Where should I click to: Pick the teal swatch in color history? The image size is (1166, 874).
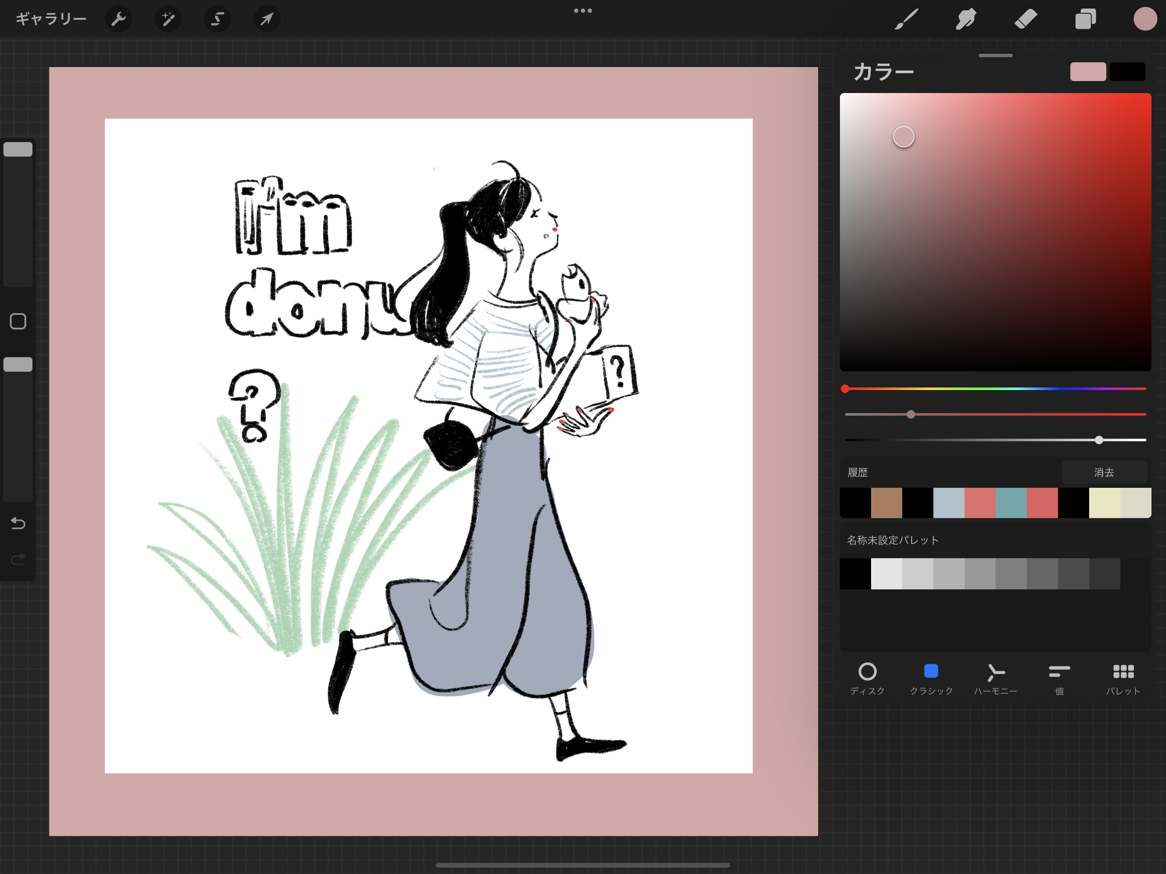click(1011, 503)
